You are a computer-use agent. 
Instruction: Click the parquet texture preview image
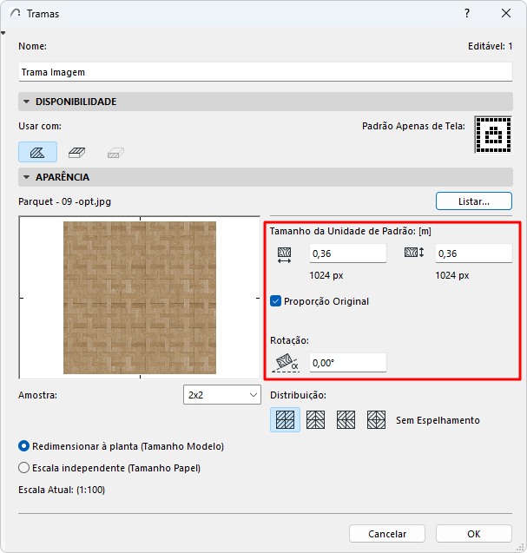(140, 298)
